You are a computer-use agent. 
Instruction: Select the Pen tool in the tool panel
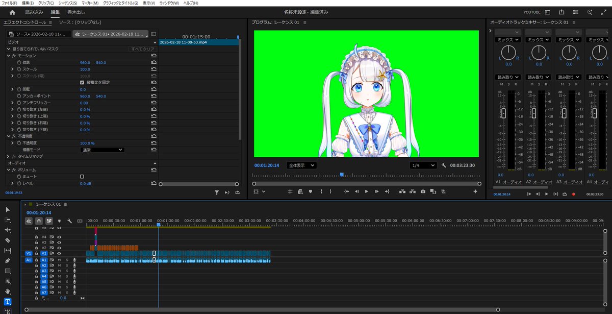point(8,260)
